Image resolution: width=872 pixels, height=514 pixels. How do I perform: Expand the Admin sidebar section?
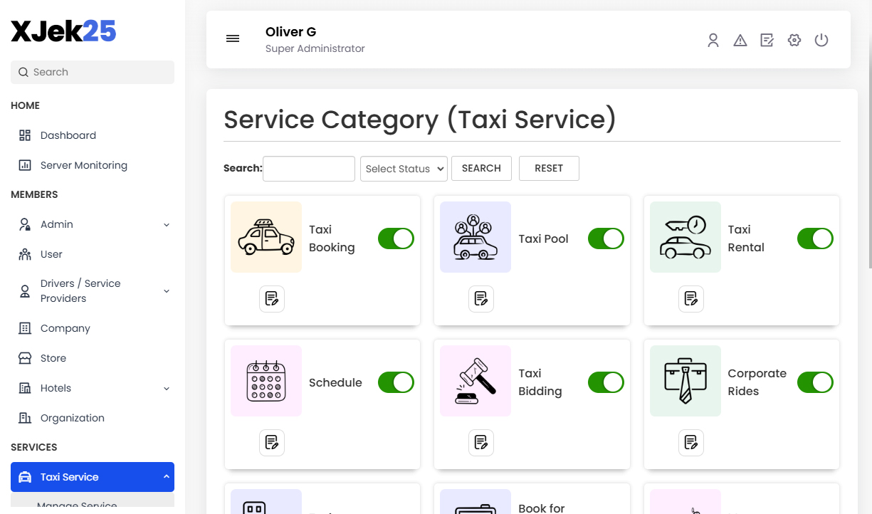coord(92,224)
